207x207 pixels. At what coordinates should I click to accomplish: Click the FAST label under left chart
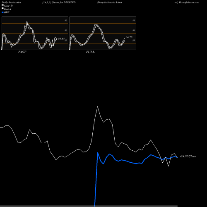22,52
